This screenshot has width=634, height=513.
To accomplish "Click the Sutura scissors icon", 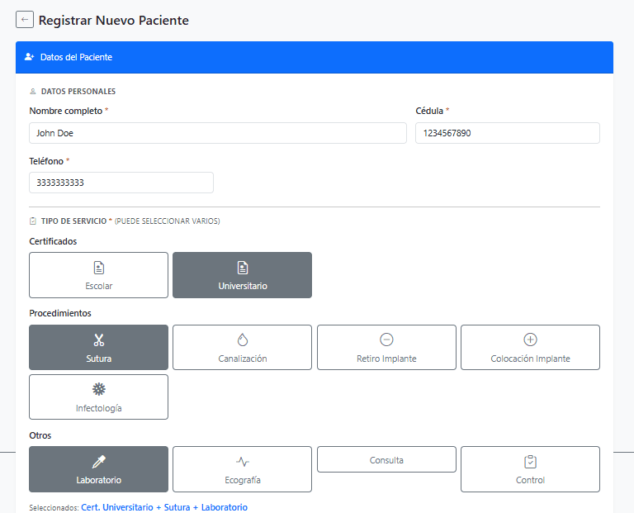I will point(98,340).
